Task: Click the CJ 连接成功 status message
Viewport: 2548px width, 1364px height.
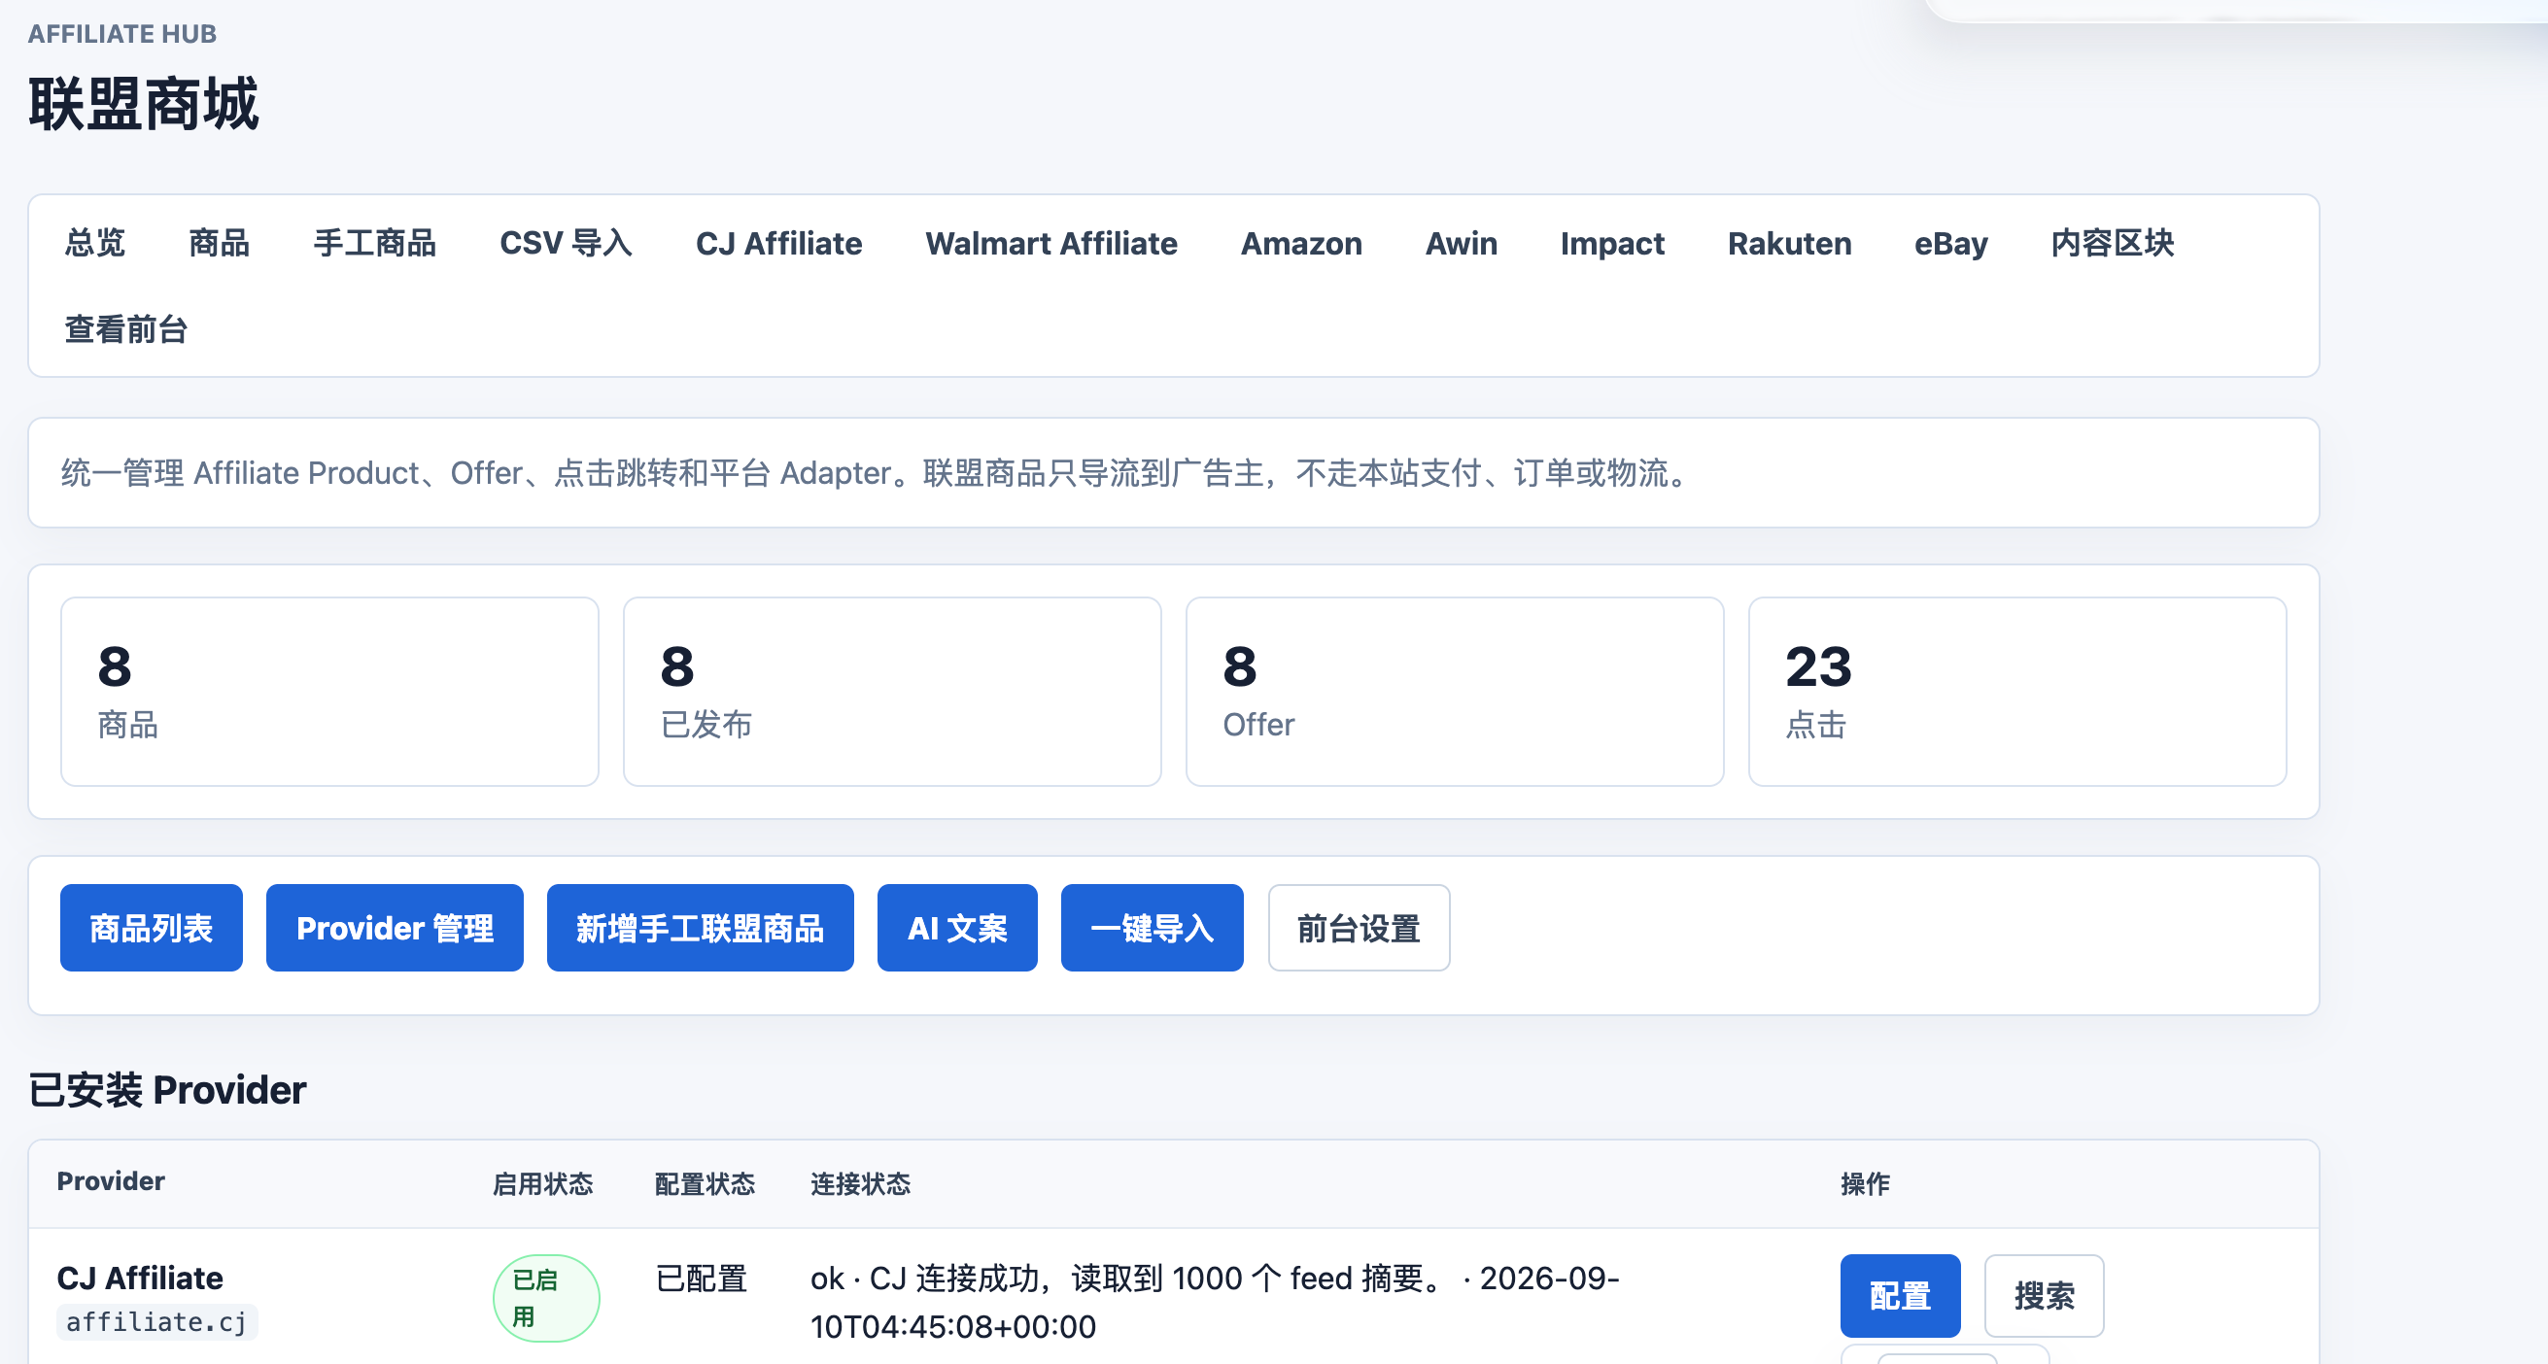Action: (1215, 1302)
